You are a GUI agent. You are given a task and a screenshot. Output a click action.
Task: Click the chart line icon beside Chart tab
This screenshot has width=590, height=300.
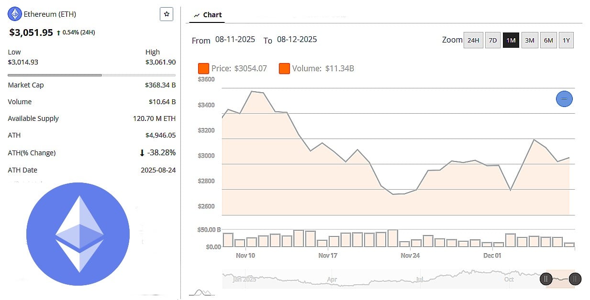[x=197, y=14]
